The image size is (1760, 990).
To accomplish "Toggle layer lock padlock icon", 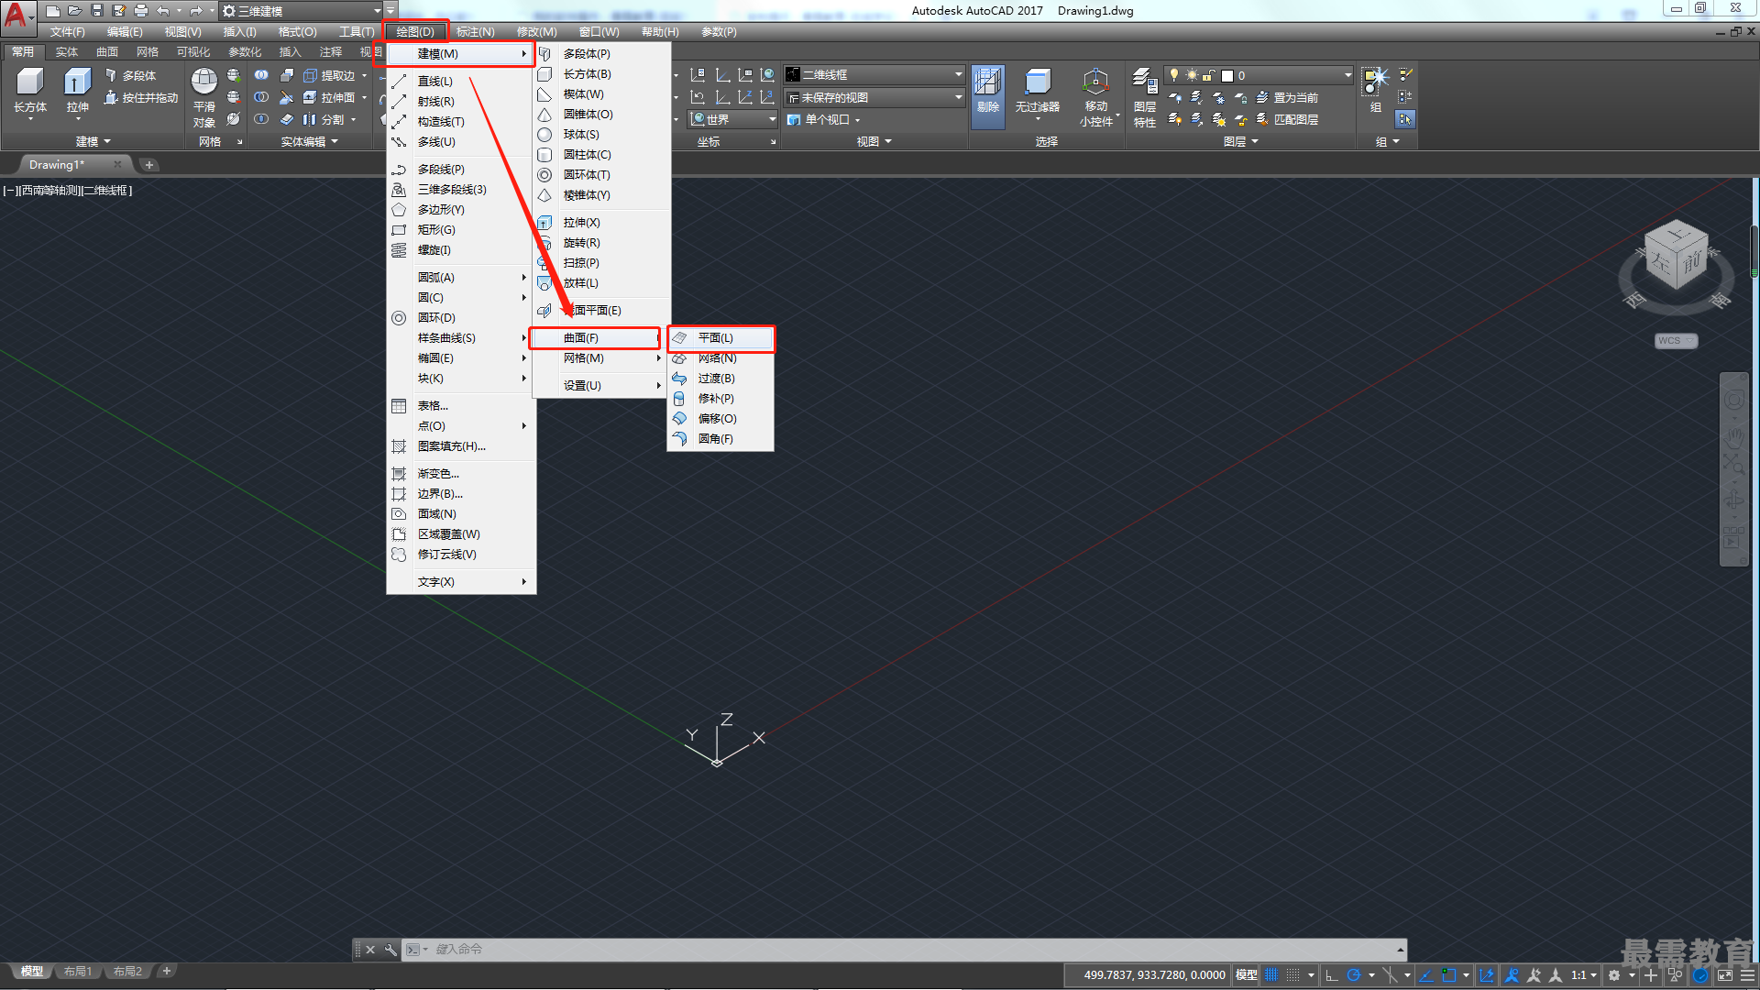I will pos(1209,75).
